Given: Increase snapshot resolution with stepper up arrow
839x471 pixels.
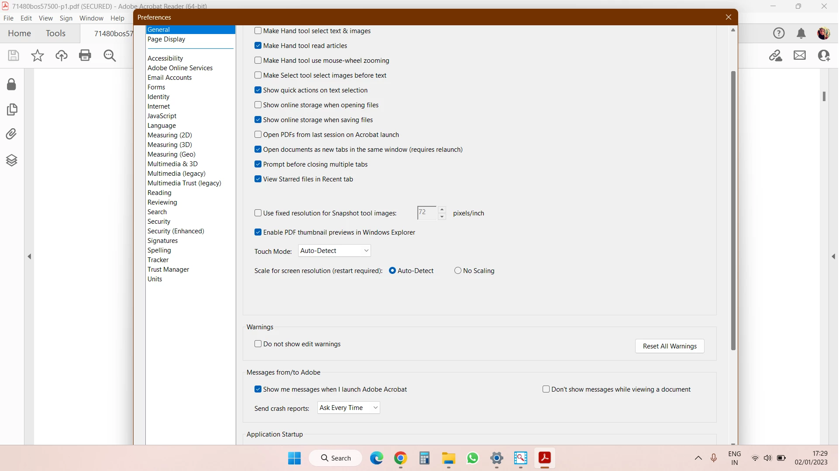Looking at the screenshot, I should [x=442, y=209].
